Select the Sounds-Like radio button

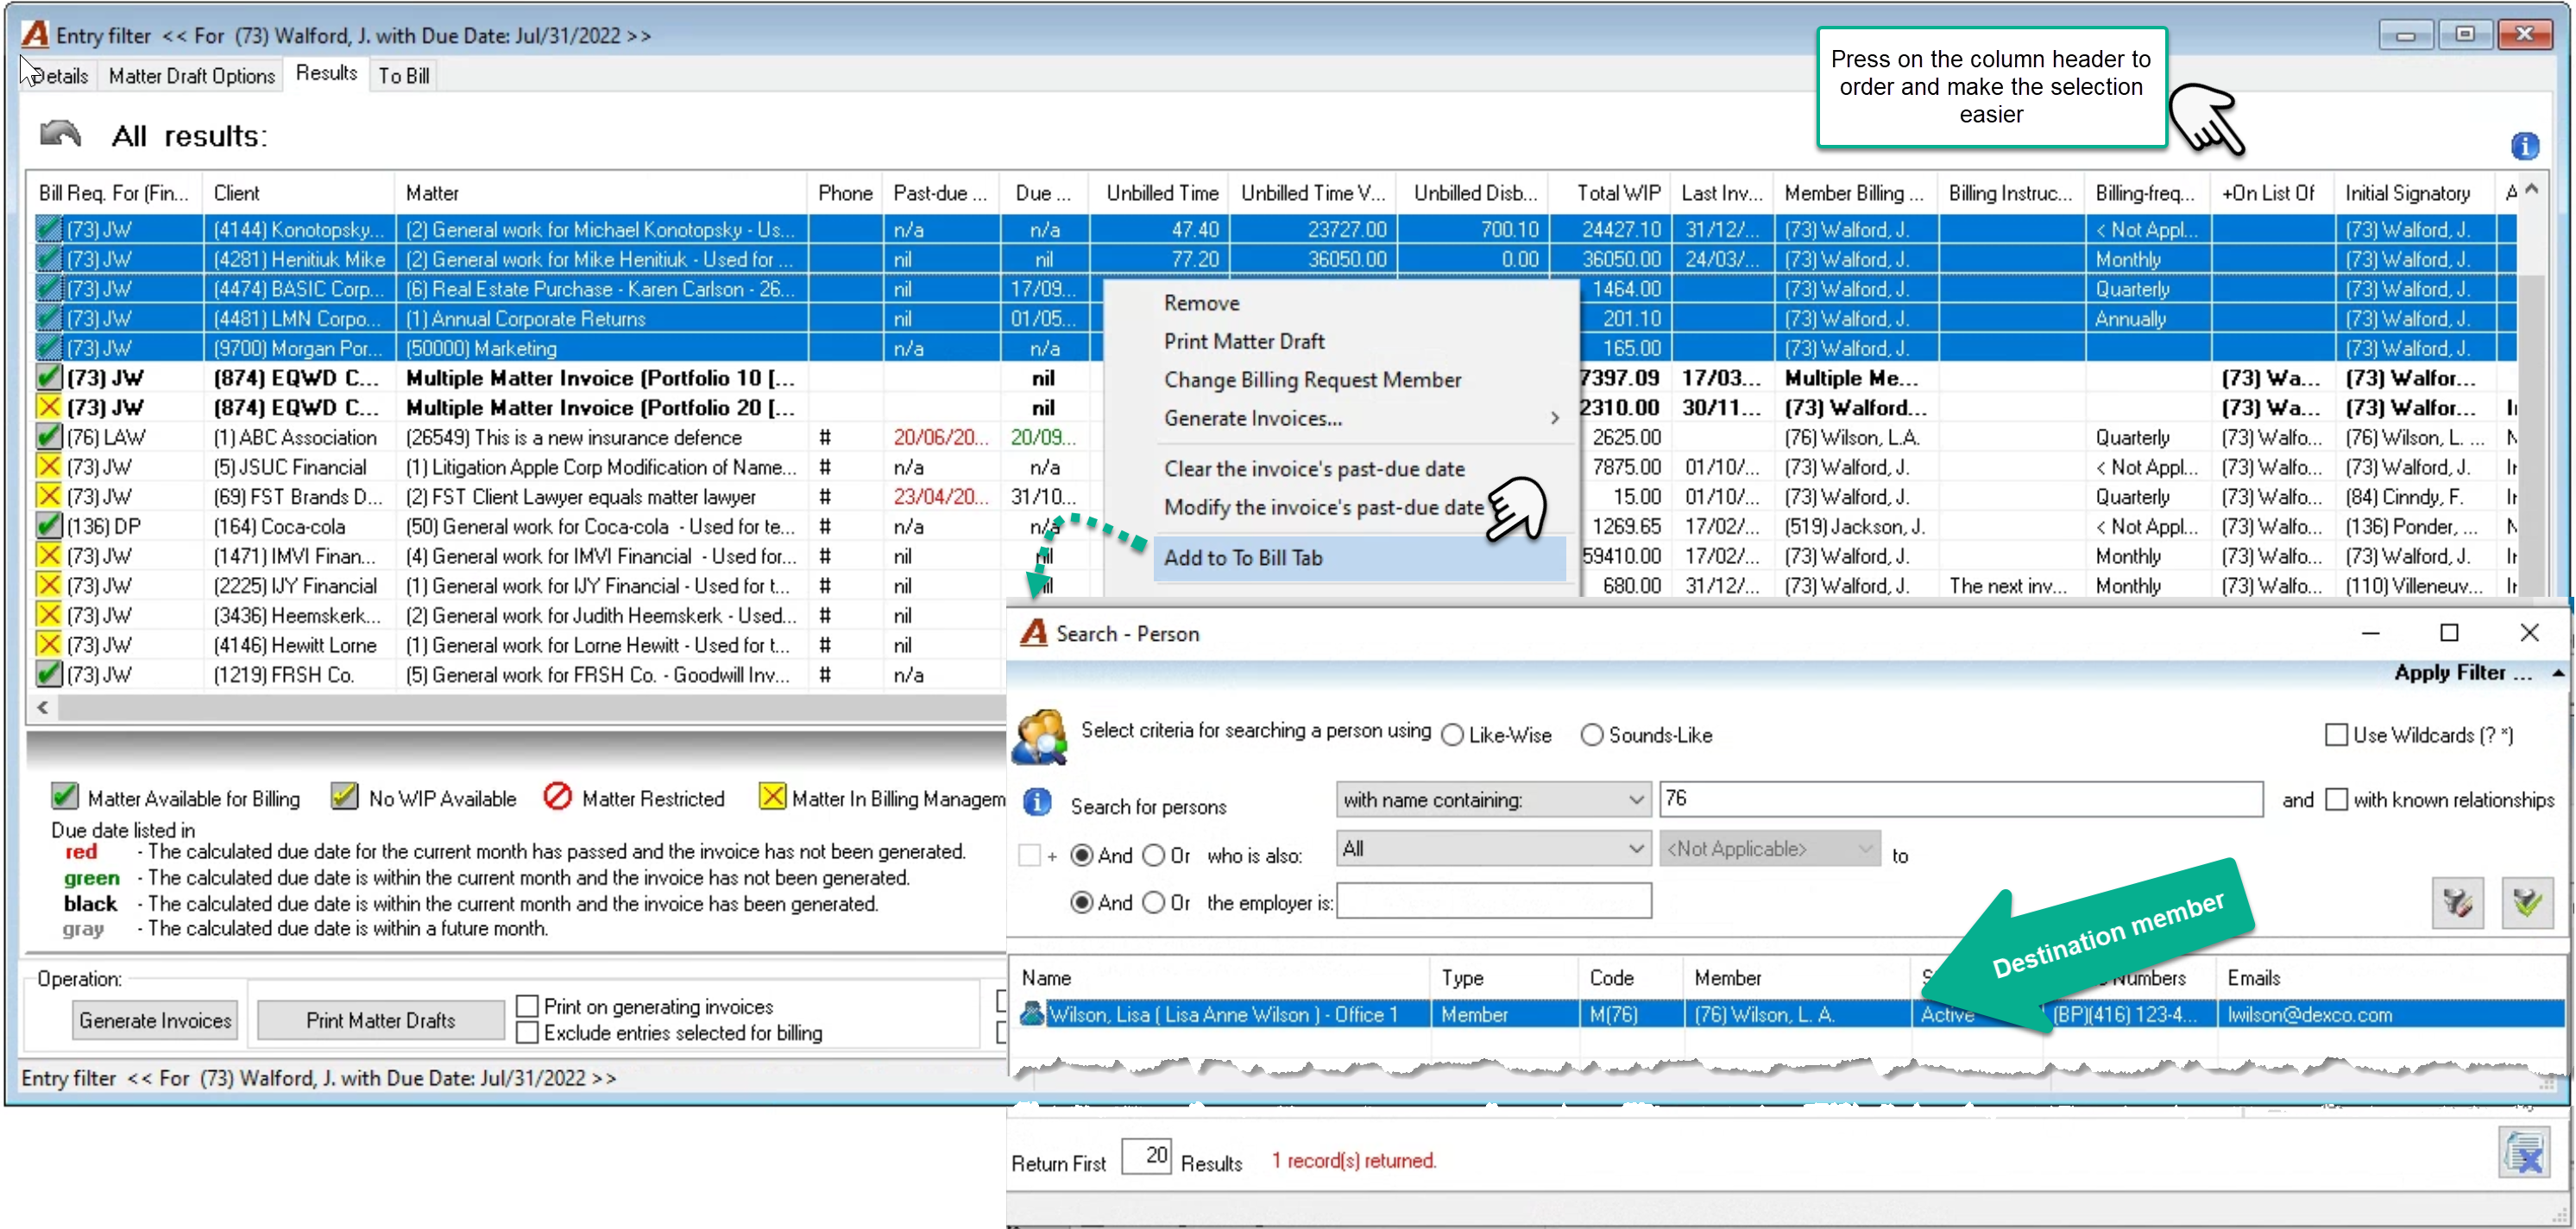tap(1591, 736)
